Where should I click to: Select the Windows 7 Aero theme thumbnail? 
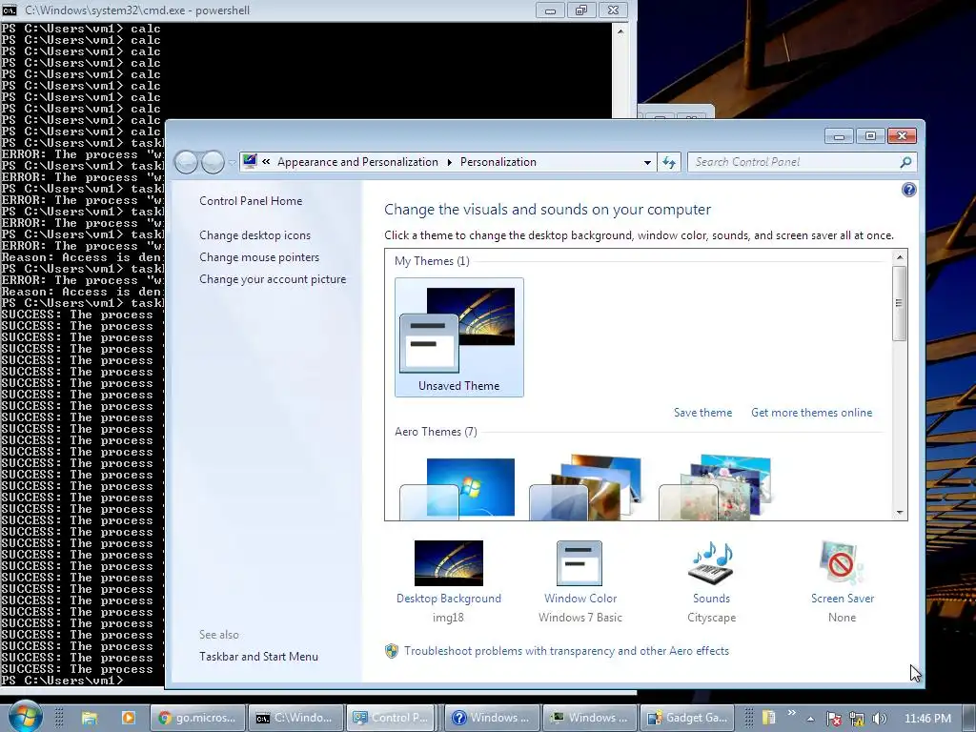coord(457,488)
